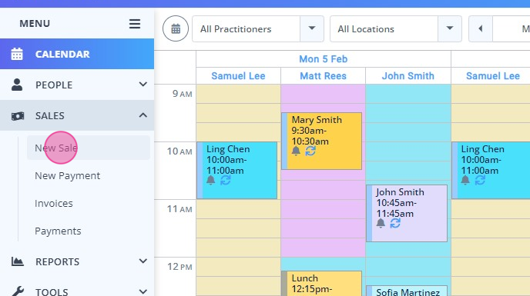Click the previous date arrow button
This screenshot has height=296, width=530.
click(x=481, y=28)
